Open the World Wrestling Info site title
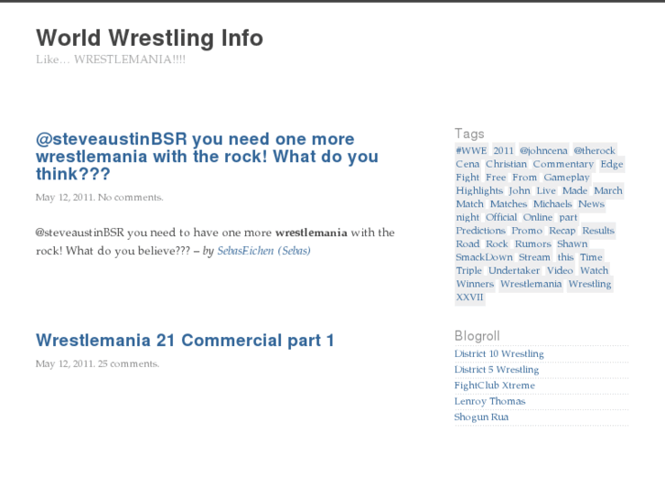Image resolution: width=665 pixels, height=499 pixels. [149, 38]
